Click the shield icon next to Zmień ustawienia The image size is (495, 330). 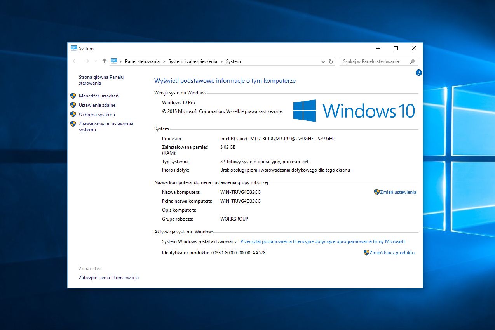pyautogui.click(x=376, y=192)
